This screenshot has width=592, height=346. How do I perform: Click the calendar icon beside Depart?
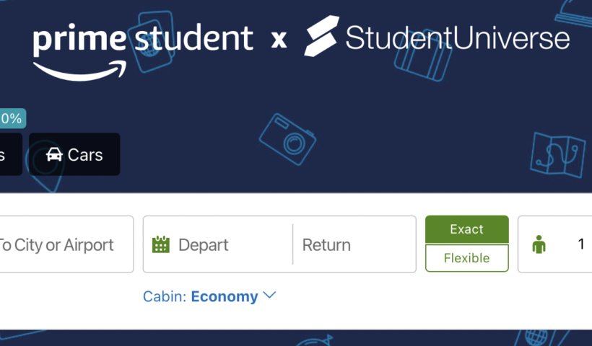[161, 245]
